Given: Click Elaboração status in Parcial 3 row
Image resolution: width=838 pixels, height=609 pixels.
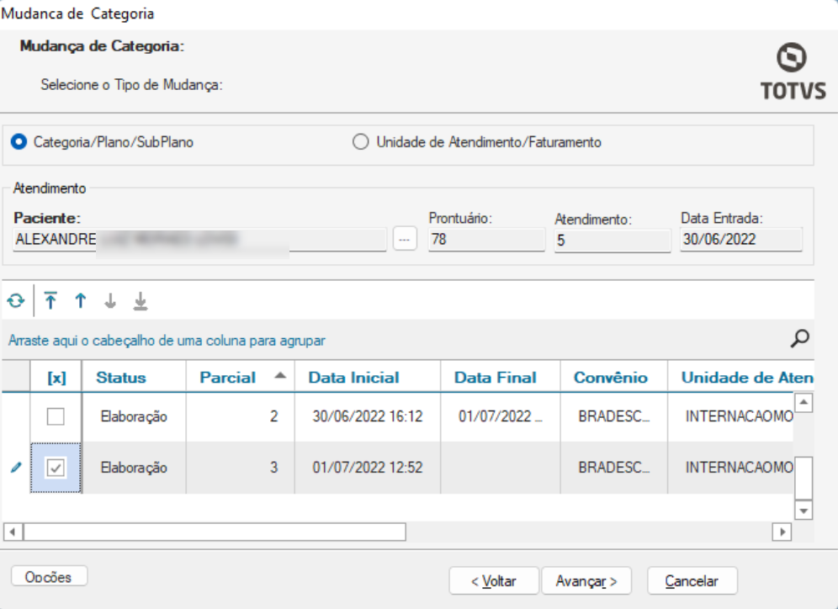Looking at the screenshot, I should click(134, 468).
